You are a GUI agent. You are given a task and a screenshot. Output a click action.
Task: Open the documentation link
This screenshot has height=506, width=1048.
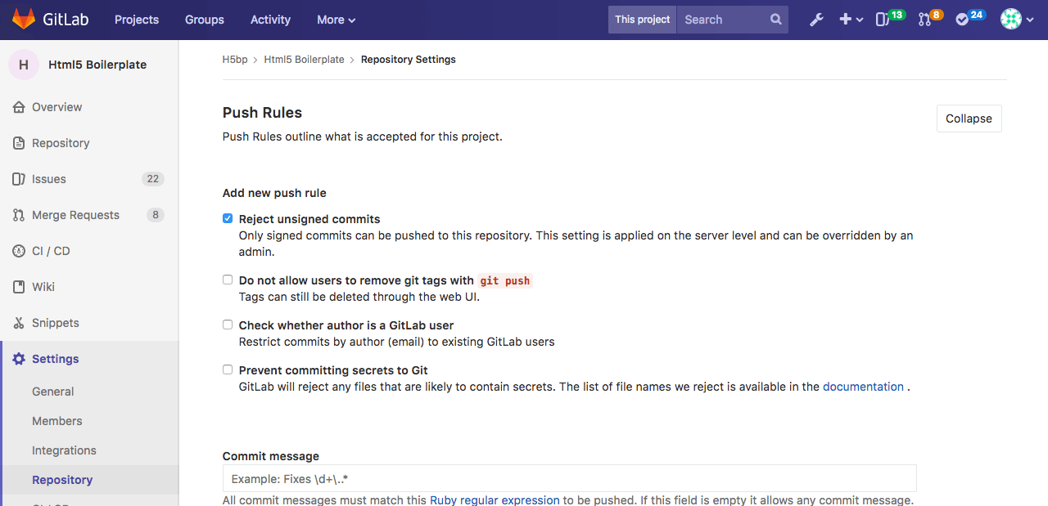[863, 386]
